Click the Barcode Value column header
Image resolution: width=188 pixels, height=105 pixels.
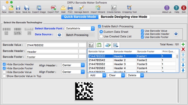tap(101, 51)
